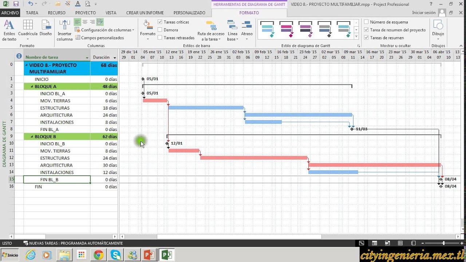Open PowerPoint from taskbar
The width and height of the screenshot is (466, 262).
coord(149,255)
